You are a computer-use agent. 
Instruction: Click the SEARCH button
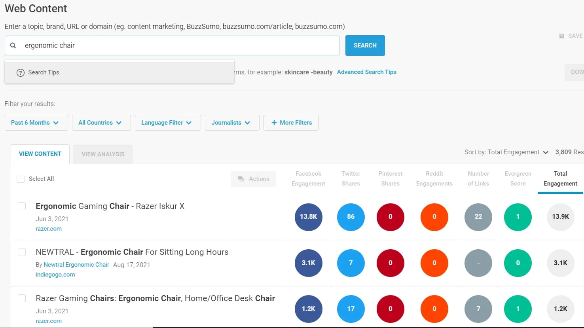click(364, 45)
